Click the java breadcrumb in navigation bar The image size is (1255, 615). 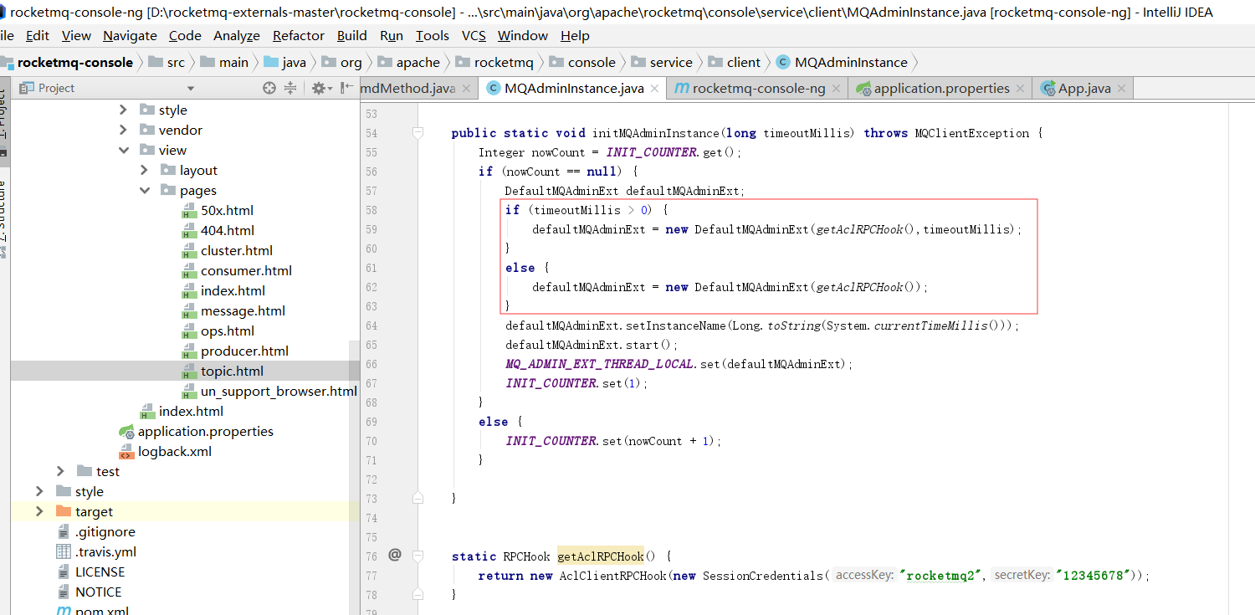(x=285, y=62)
